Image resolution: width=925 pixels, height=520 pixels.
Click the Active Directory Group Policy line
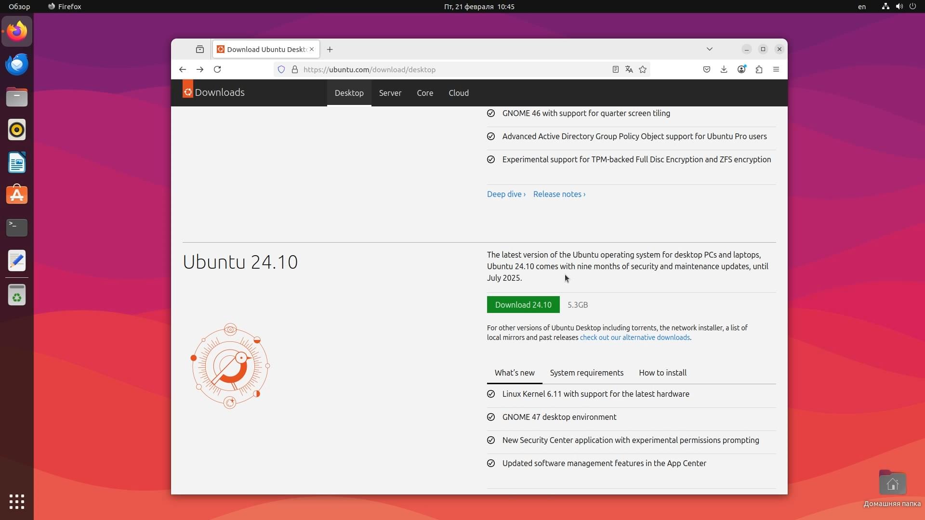634,136
